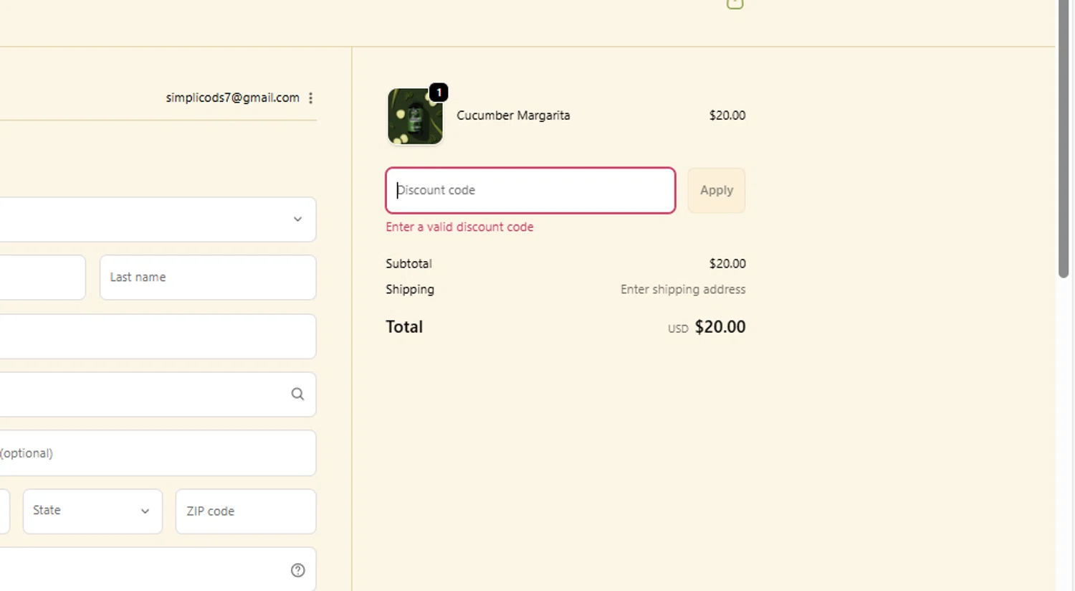Click the company field above address search
This screenshot has width=1075, height=591.
[158, 336]
